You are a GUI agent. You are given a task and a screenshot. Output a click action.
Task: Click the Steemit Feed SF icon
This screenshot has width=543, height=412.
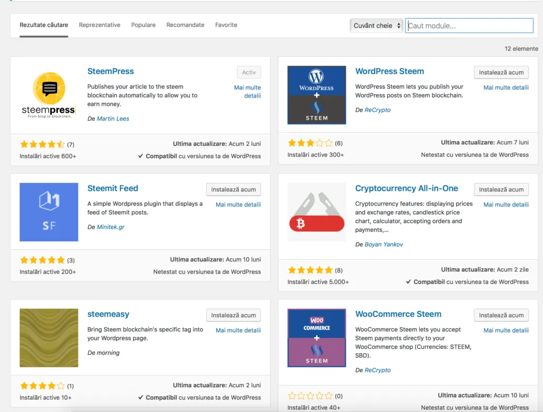tap(49, 212)
